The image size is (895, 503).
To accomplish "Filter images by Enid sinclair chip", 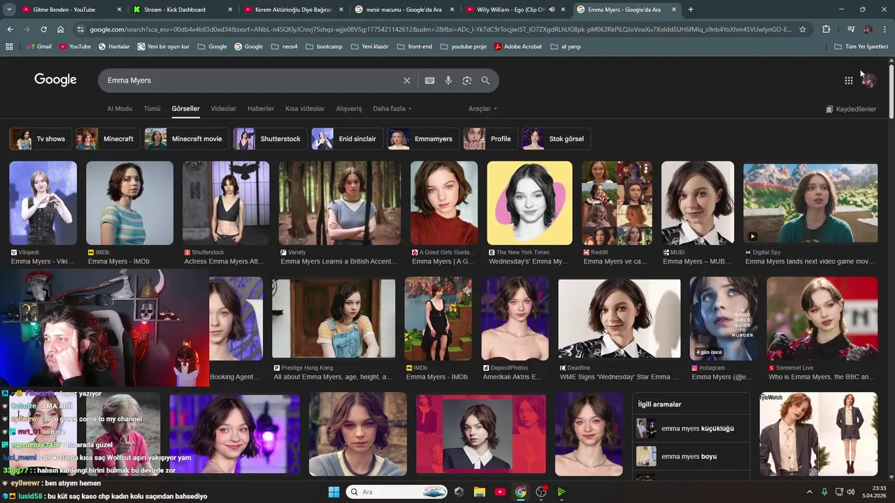I will pos(348,139).
